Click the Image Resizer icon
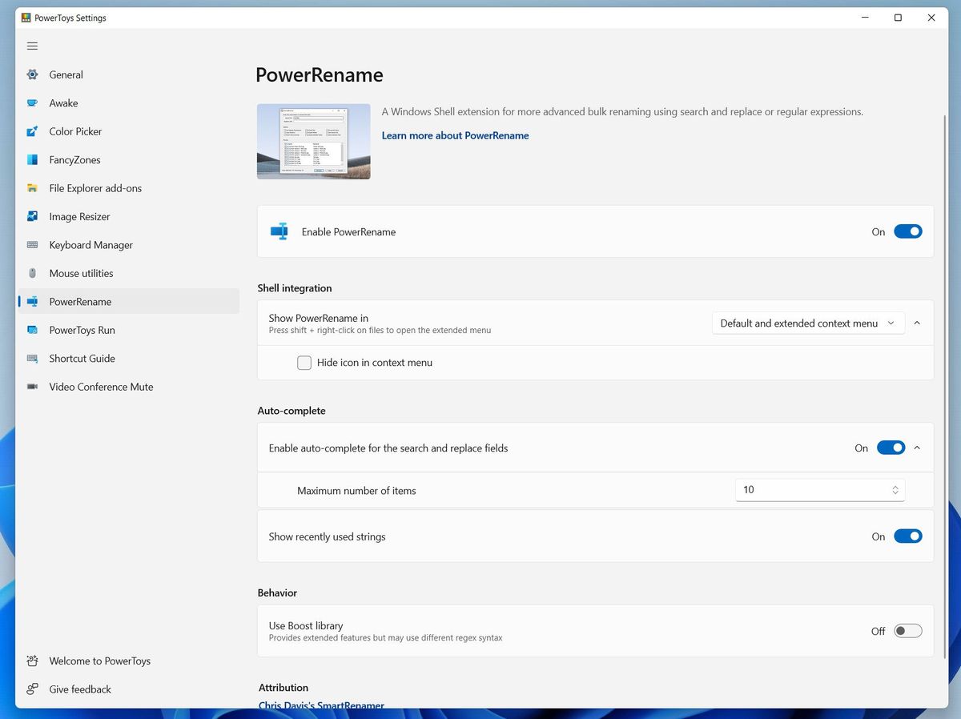Viewport: 961px width, 719px height. (x=32, y=216)
